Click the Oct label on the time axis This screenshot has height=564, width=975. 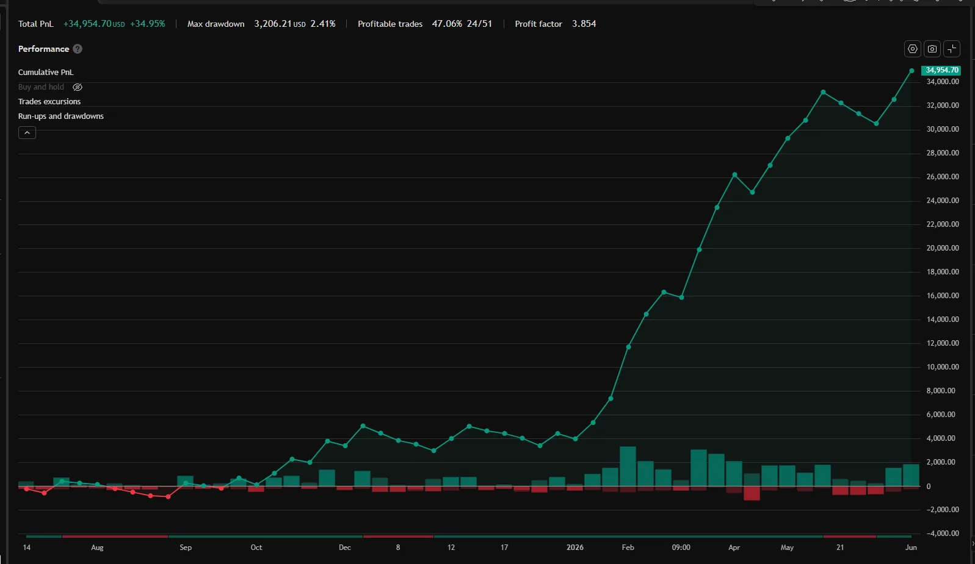pos(256,548)
